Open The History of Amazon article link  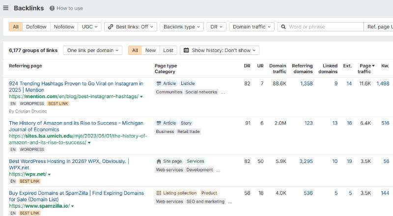point(76,126)
